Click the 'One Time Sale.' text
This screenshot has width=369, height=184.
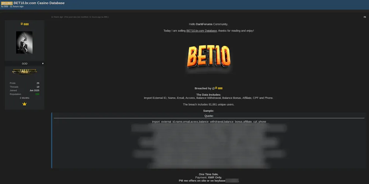(x=208, y=174)
